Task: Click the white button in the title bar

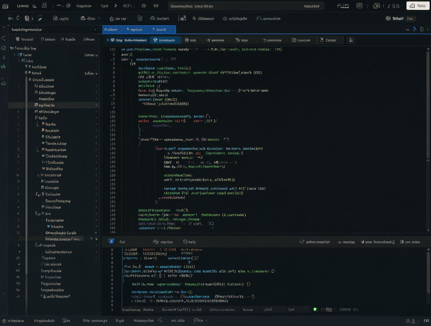Action: [x=418, y=6]
